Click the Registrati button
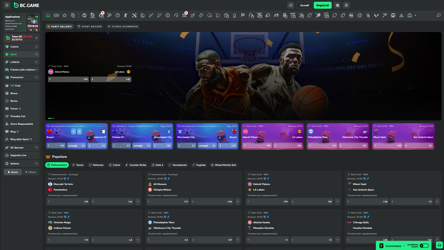 coord(322,5)
